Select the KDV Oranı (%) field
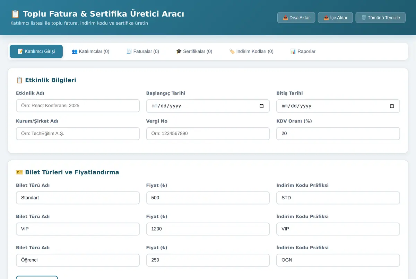Image resolution: width=416 pixels, height=279 pixels. (x=338, y=134)
